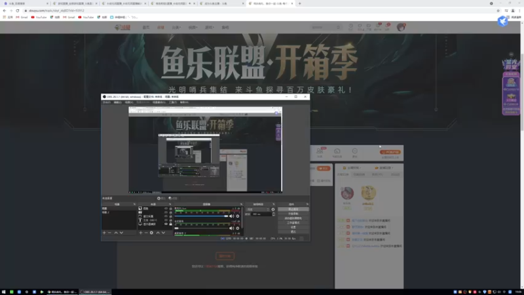Open the OBS 编辑 (Edit) menu
524x295 pixels.
[x=118, y=102]
